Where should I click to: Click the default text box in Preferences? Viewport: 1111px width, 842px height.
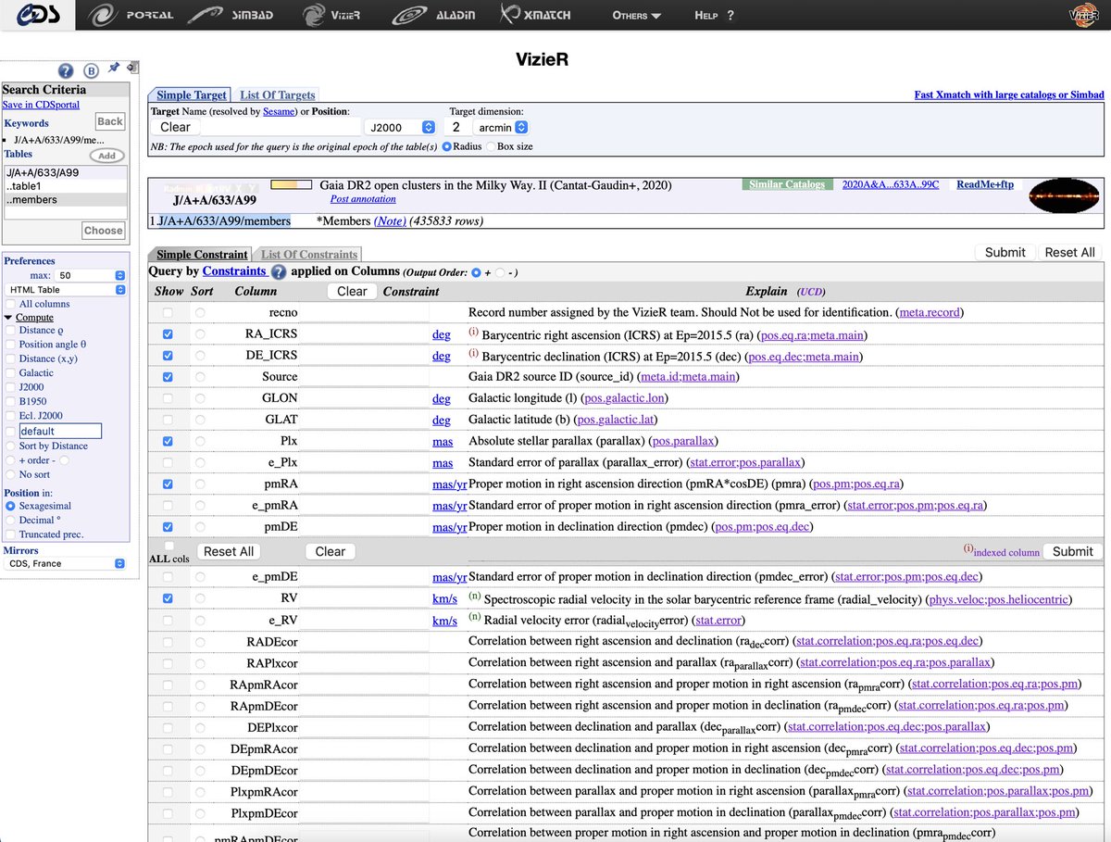(60, 431)
